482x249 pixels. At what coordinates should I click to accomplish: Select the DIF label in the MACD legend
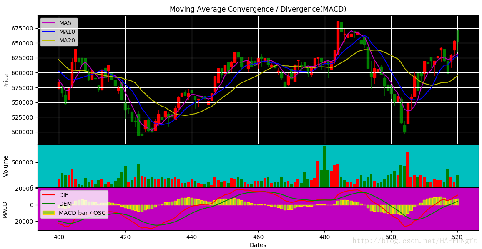click(x=64, y=195)
